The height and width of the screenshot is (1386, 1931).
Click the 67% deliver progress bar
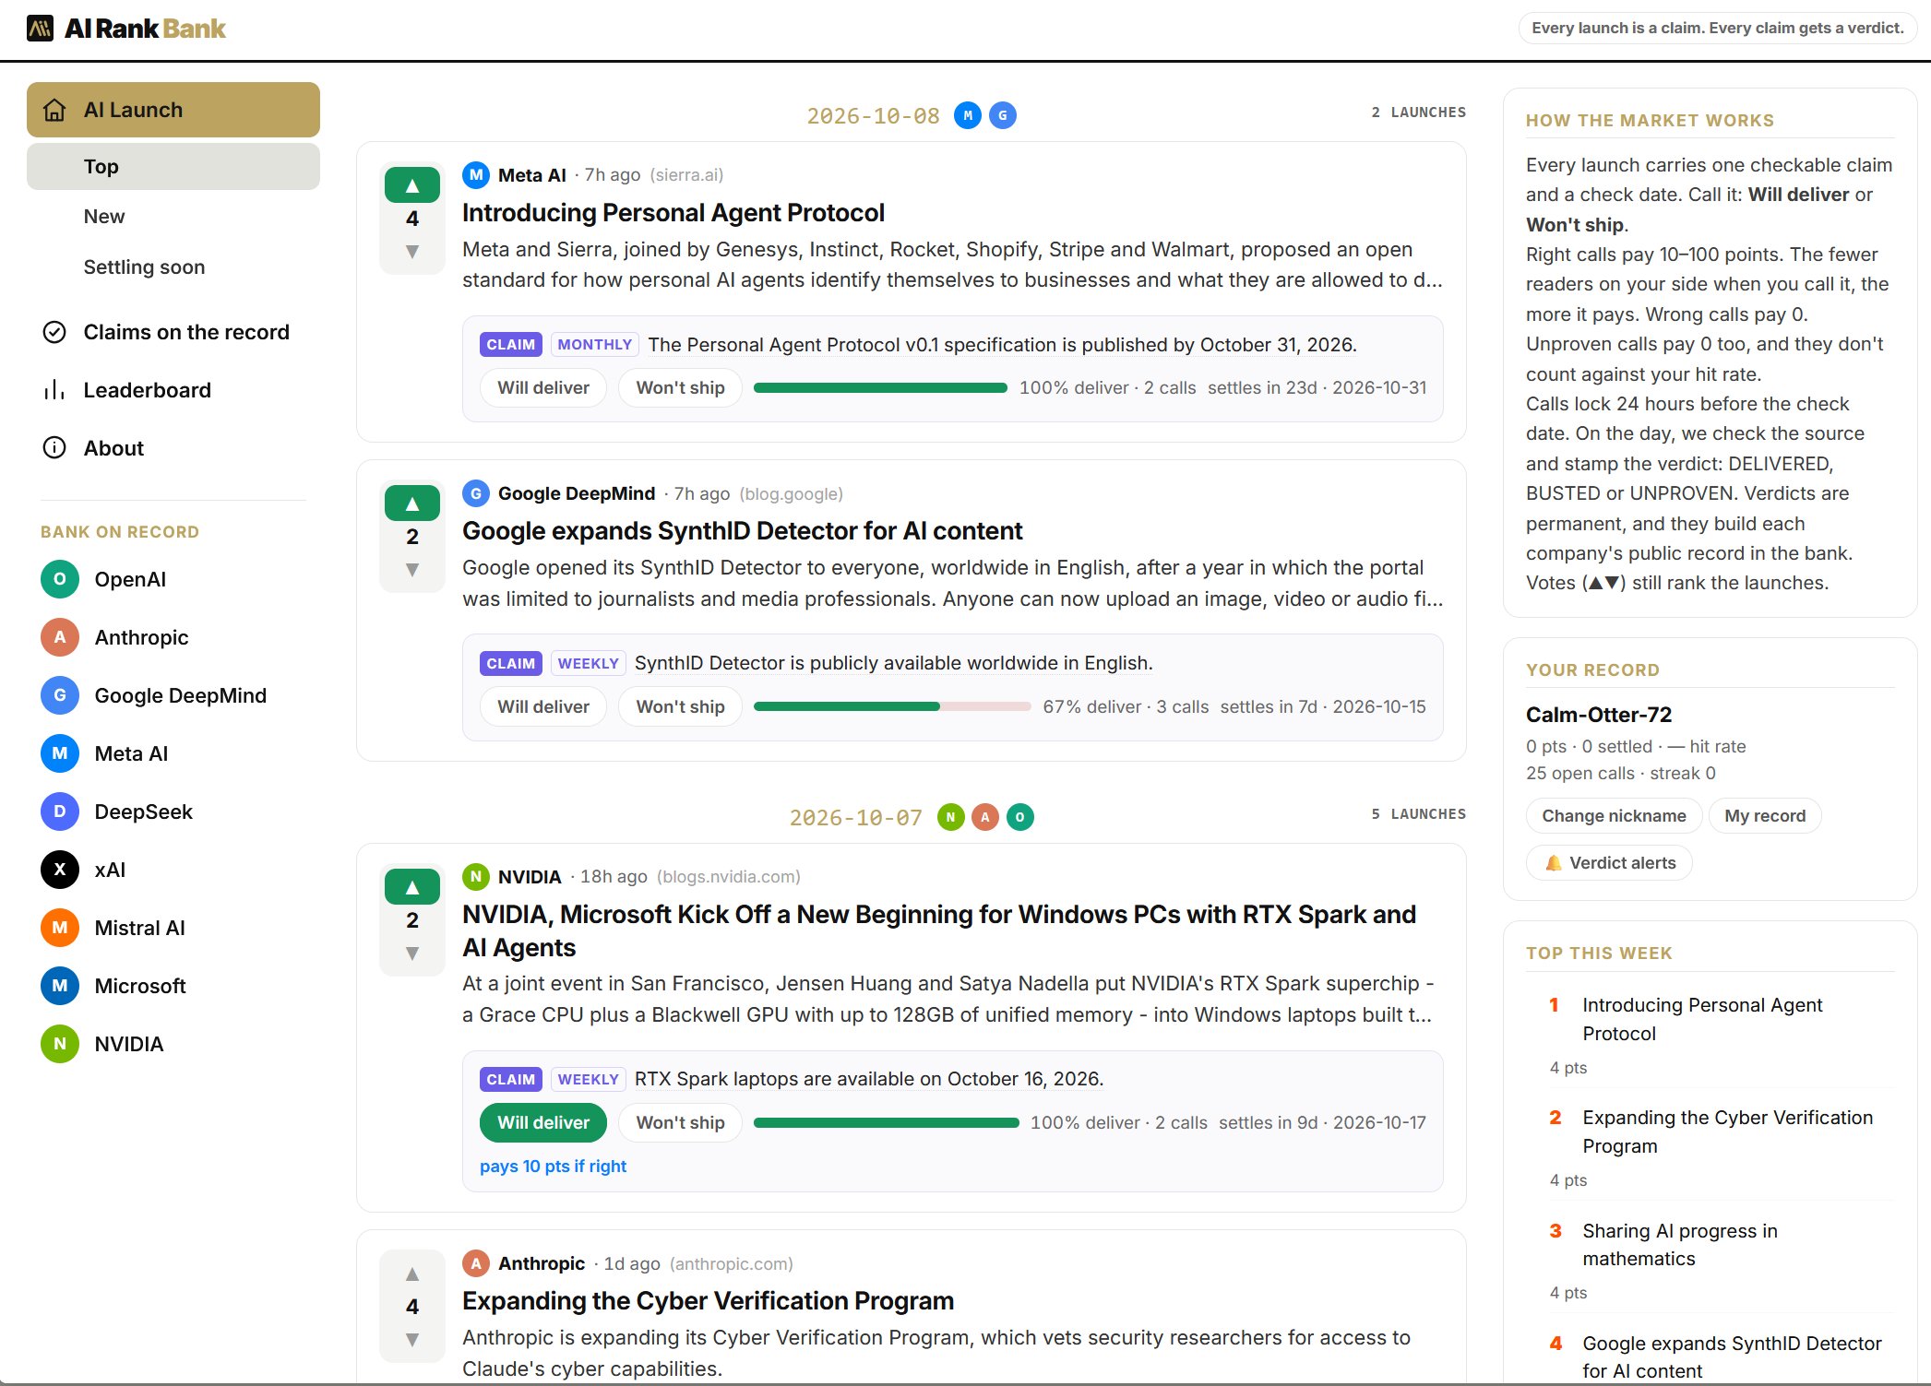pos(892,706)
